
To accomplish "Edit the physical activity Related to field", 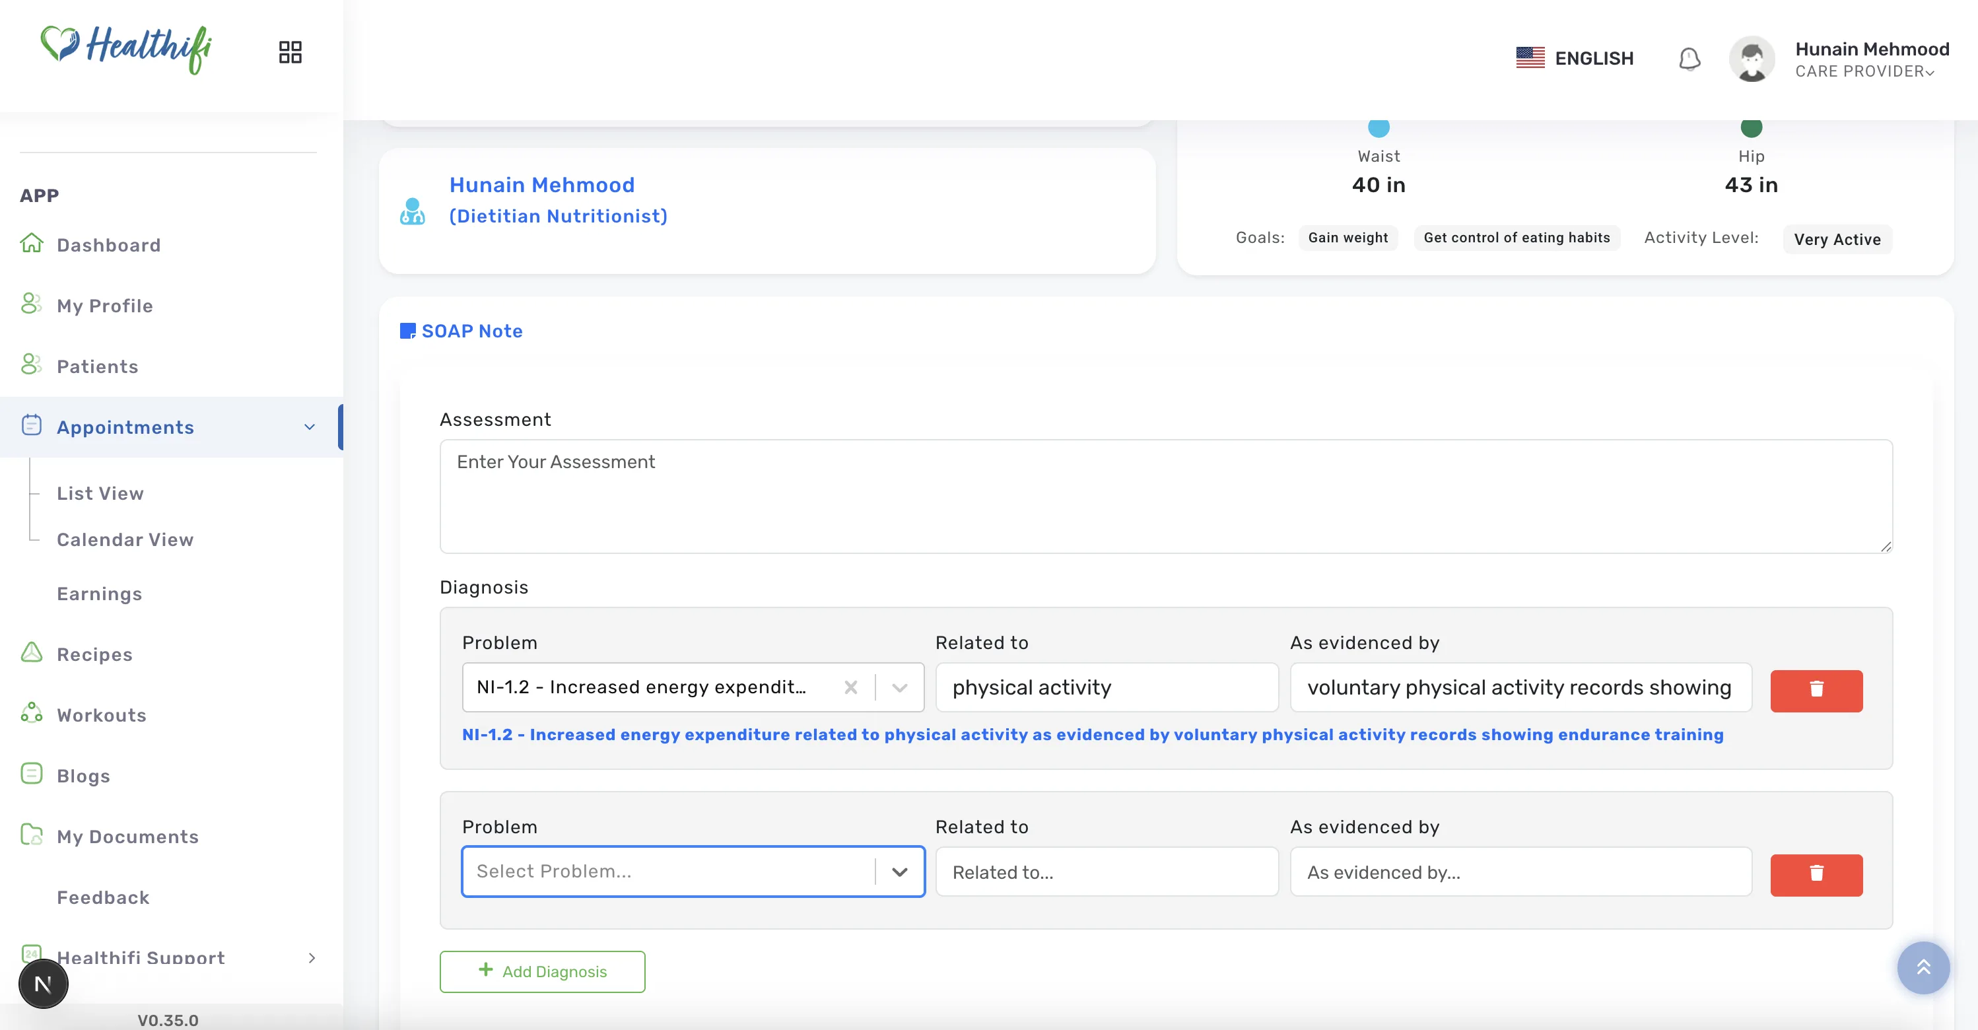I will click(1107, 687).
